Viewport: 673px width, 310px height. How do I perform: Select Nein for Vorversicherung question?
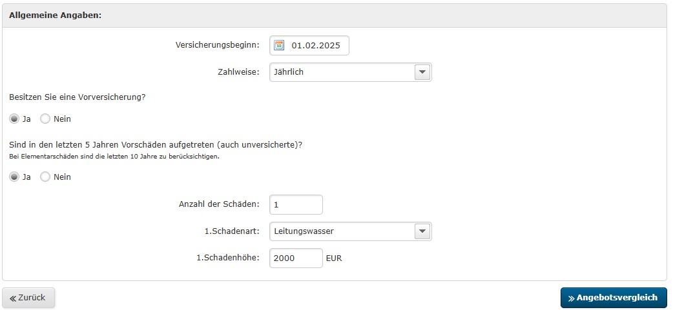pos(45,119)
